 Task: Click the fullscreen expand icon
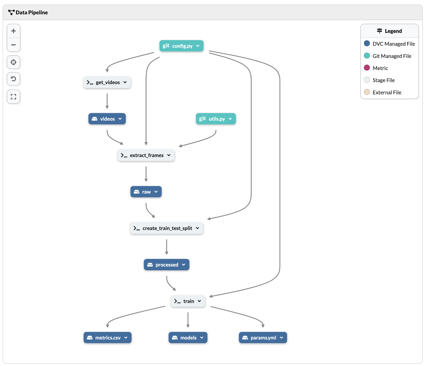coord(14,97)
